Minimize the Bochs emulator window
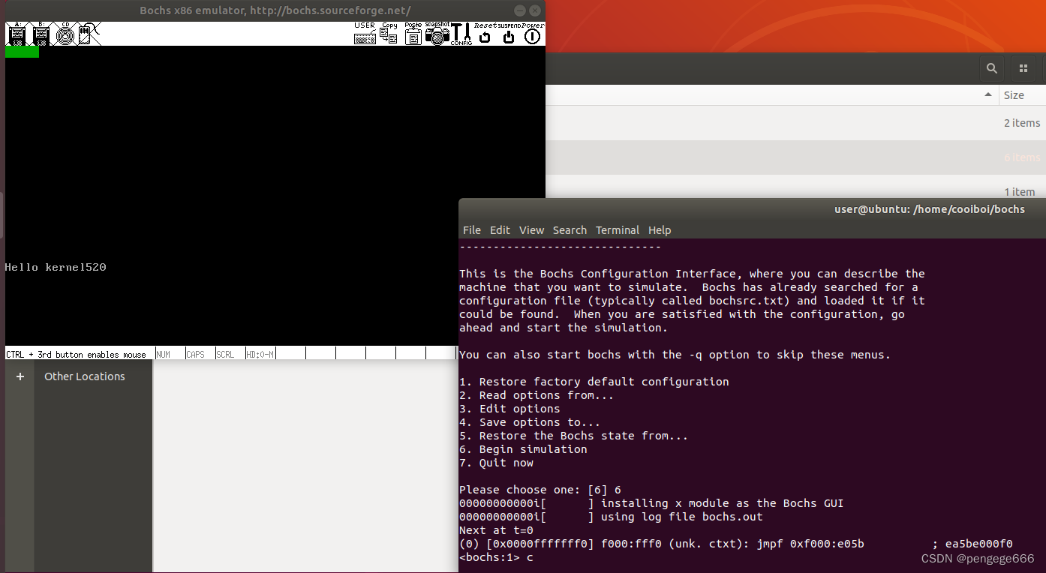 pyautogui.click(x=520, y=10)
